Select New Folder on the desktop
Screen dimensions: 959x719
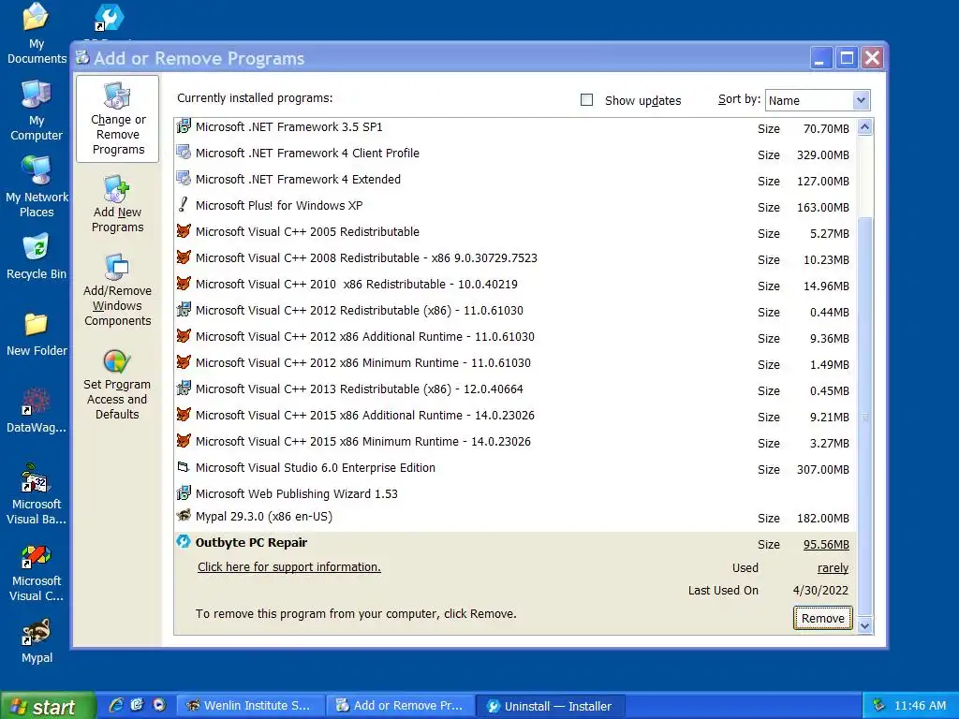(37, 334)
